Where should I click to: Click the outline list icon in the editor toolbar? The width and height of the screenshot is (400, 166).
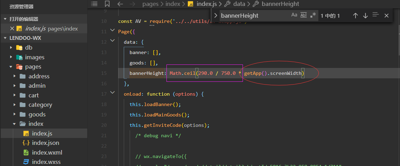[x=95, y=4]
